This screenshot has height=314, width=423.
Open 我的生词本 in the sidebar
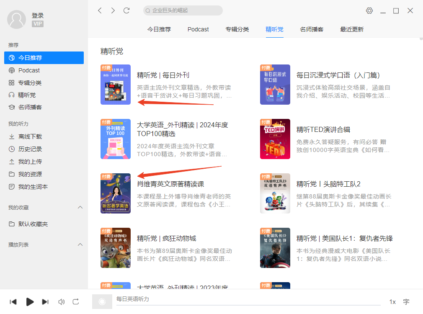click(x=44, y=187)
